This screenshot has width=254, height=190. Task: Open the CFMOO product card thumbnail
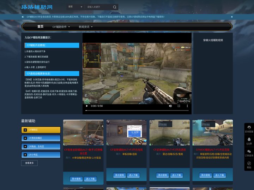point(212,133)
